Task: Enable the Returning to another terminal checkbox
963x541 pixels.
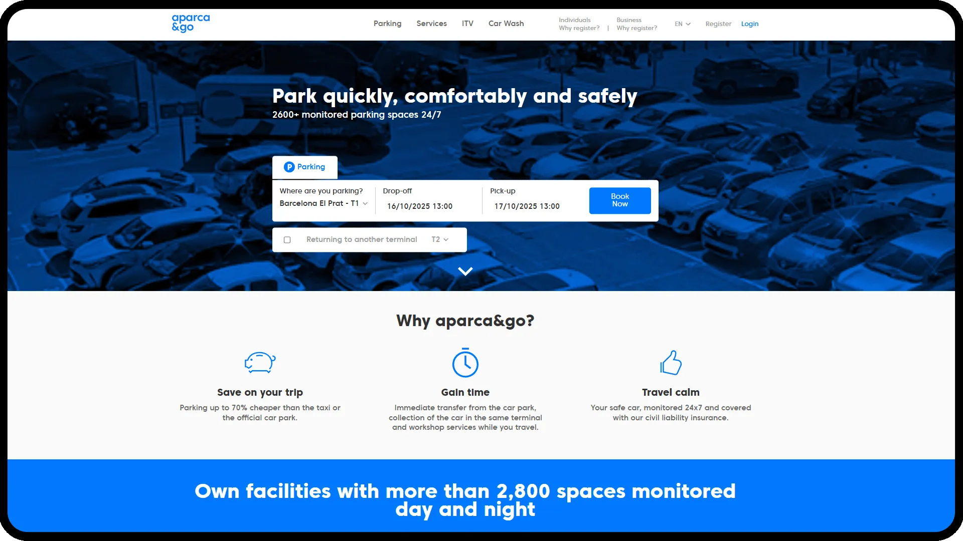Action: point(287,240)
